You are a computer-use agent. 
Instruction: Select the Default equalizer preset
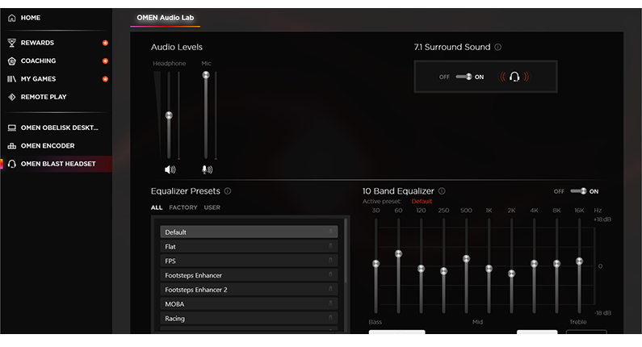click(x=249, y=232)
